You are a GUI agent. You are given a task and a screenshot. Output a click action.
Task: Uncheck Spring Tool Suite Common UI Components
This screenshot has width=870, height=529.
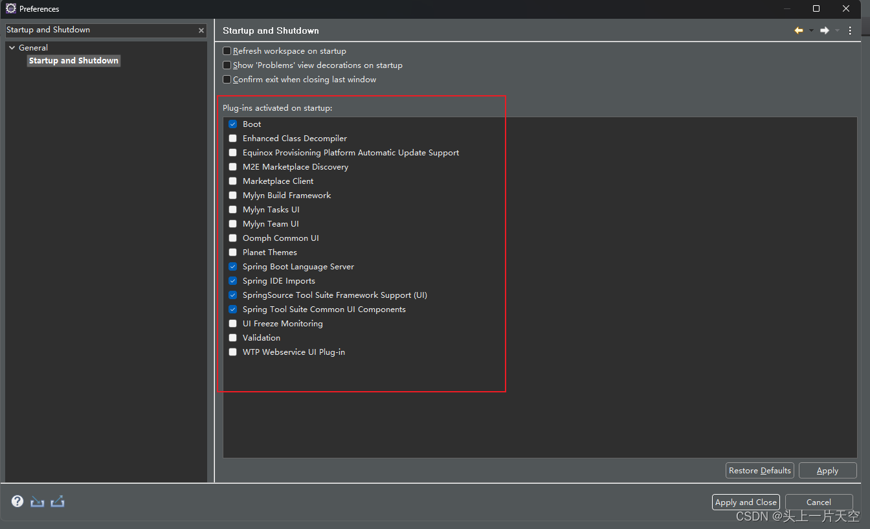click(233, 310)
